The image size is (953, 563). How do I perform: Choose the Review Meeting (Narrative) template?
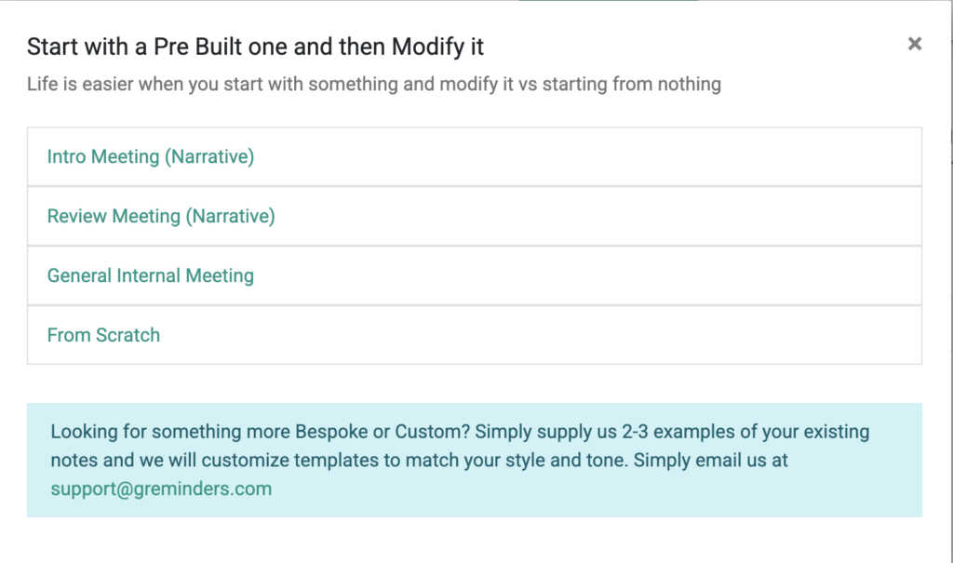(161, 217)
